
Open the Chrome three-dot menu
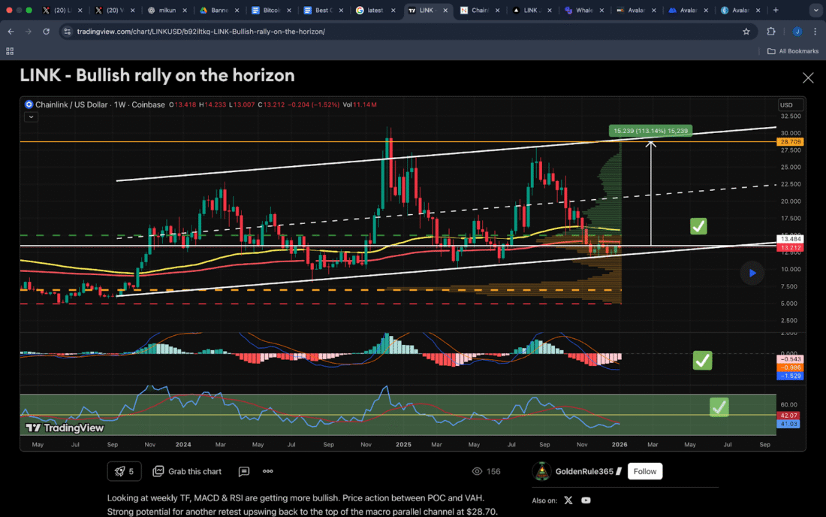click(815, 32)
